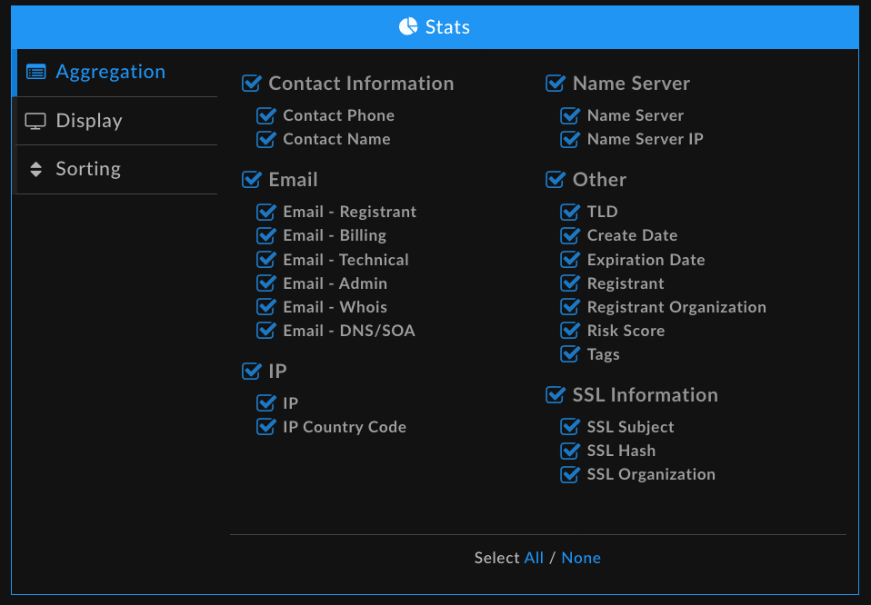Uncheck Risk Score checkbox
The height and width of the screenshot is (605, 871).
point(570,331)
